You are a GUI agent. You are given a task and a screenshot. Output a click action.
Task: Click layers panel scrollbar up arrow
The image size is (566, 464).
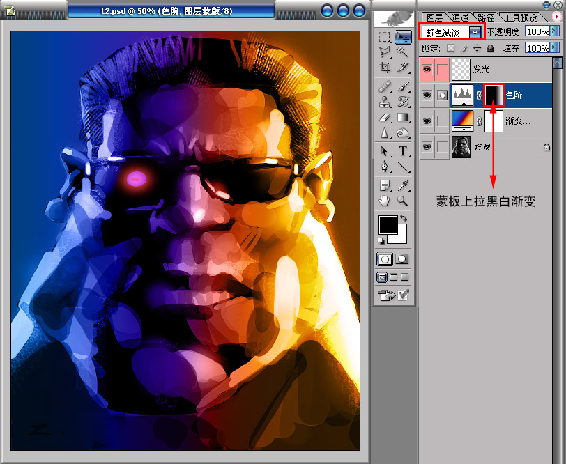point(558,63)
